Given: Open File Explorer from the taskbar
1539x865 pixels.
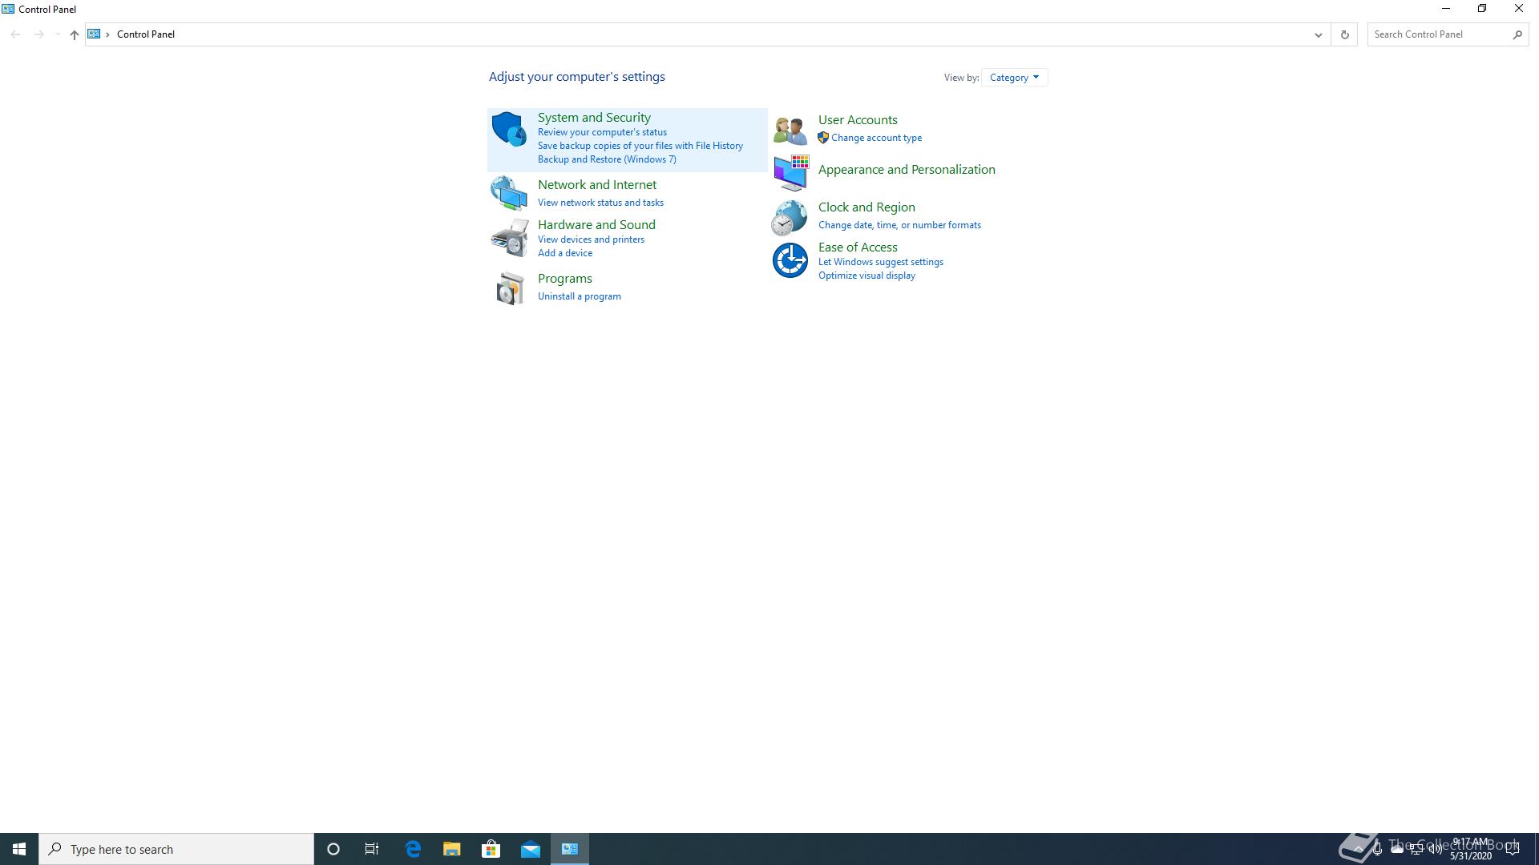Looking at the screenshot, I should pos(451,849).
